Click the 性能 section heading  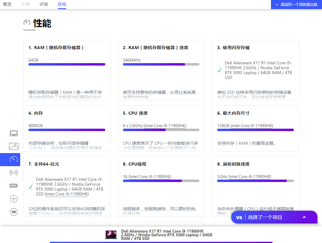pyautogui.click(x=42, y=23)
